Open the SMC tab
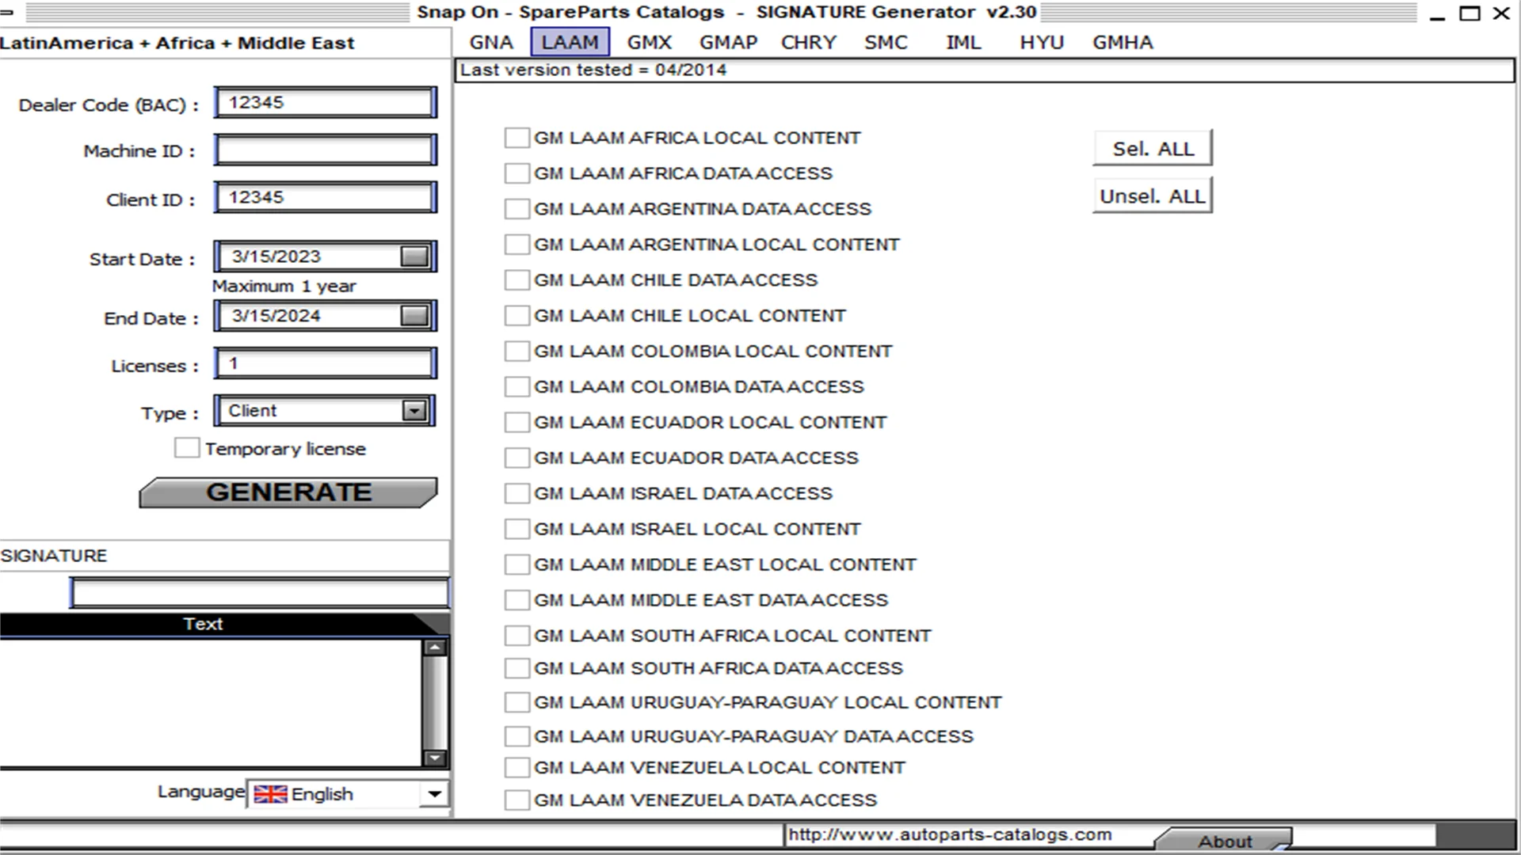Image resolution: width=1521 pixels, height=855 pixels. point(886,43)
